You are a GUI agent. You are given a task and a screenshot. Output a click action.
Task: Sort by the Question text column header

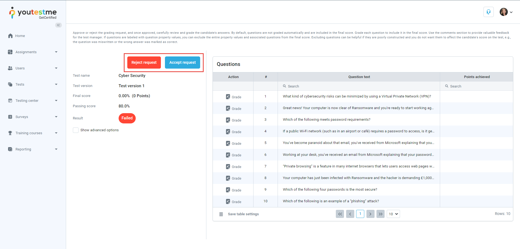click(x=359, y=77)
